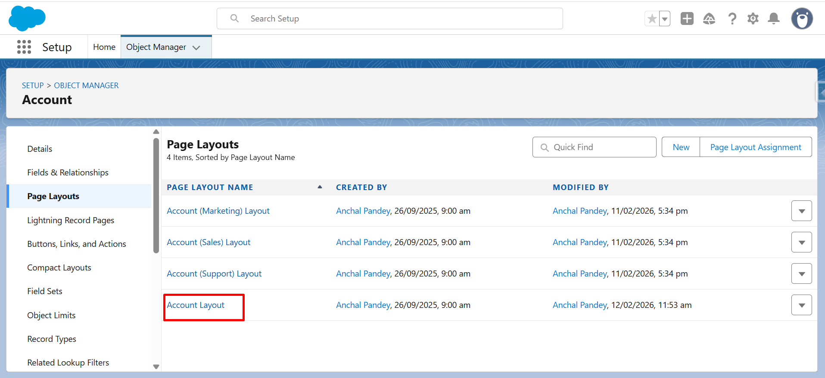
Task: Open the App Launcher grid icon
Action: [x=24, y=47]
